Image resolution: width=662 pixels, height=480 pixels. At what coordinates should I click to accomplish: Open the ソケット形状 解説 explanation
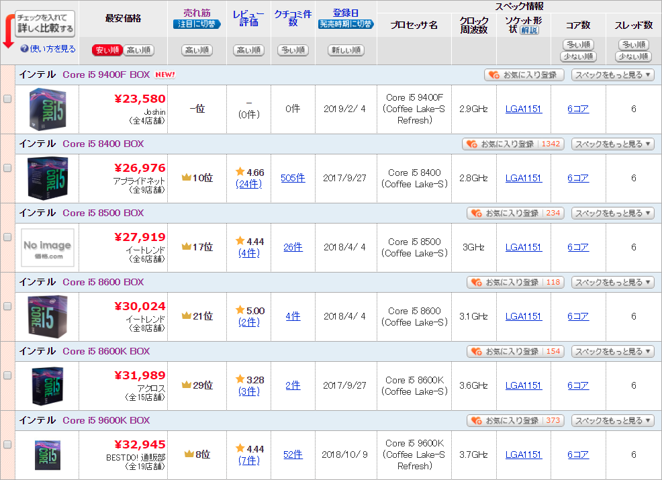(x=529, y=30)
